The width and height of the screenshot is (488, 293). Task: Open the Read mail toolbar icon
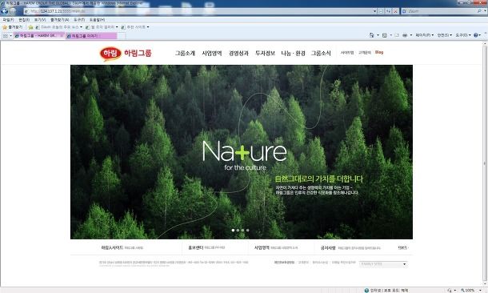[397, 35]
